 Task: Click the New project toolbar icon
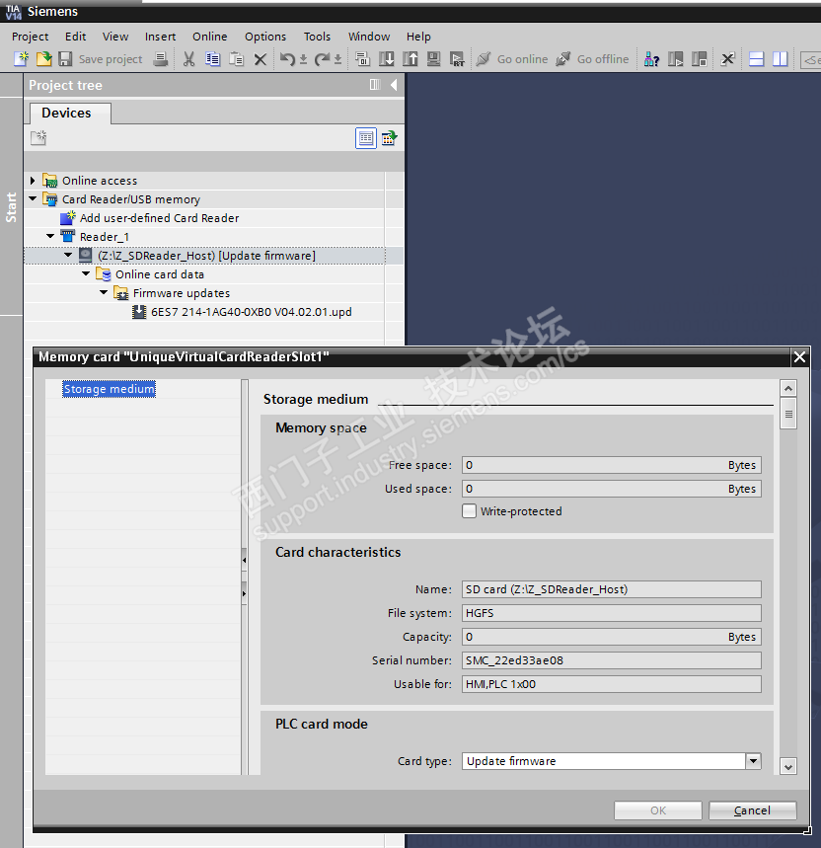tap(21, 59)
